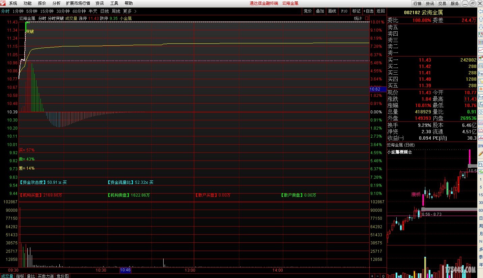The height and width of the screenshot is (278, 483).
Task: Switch to 15分钟 period tab
Action: click(47, 11)
